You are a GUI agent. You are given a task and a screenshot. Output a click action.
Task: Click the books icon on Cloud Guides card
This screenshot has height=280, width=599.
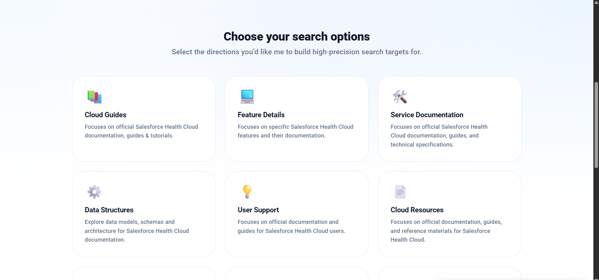point(94,97)
